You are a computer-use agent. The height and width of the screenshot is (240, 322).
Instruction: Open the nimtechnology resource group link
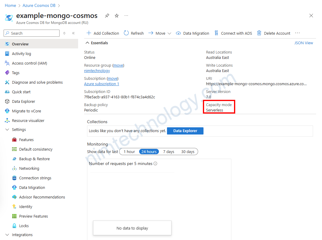(x=97, y=71)
